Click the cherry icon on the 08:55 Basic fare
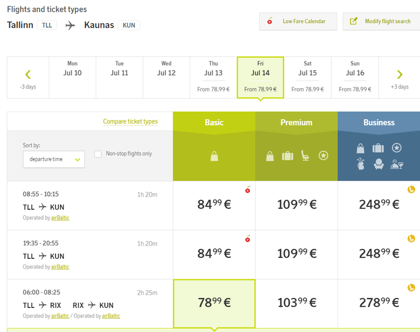Viewport: 420px width, 332px height. [248, 190]
